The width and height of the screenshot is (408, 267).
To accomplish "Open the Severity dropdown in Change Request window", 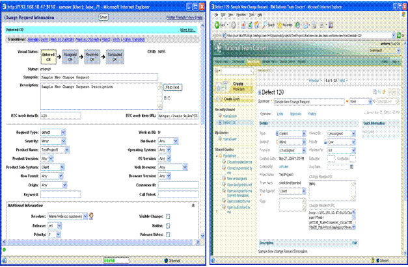I will pyautogui.click(x=53, y=141).
